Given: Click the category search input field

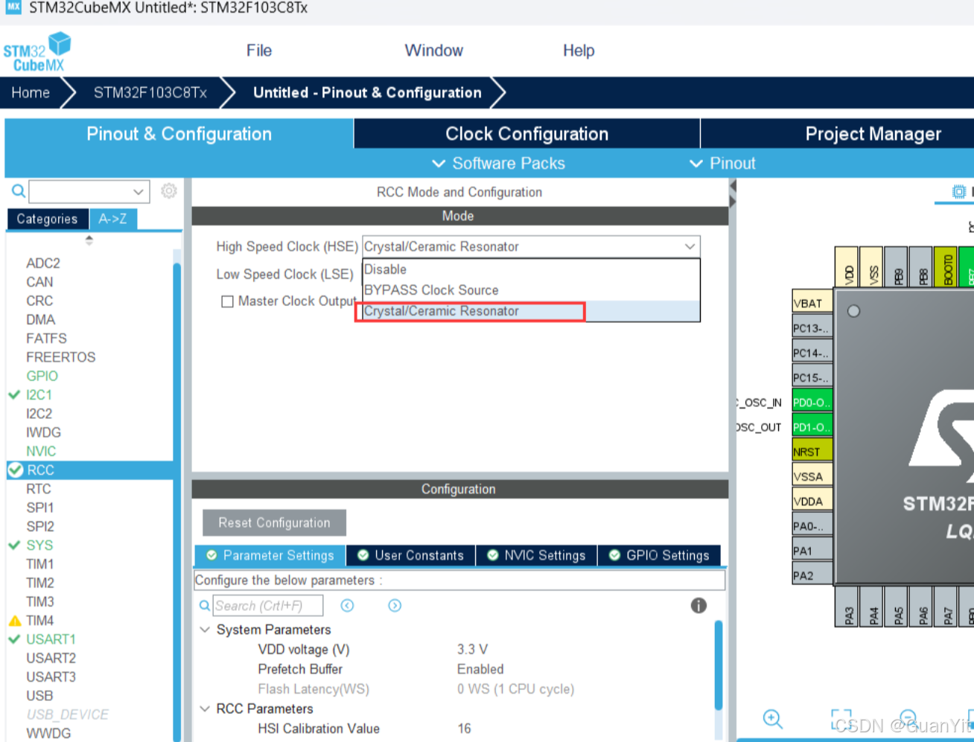Looking at the screenshot, I should click(x=80, y=191).
